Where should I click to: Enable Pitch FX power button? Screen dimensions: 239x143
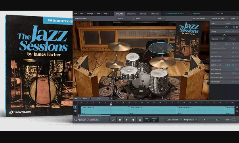click(233, 52)
